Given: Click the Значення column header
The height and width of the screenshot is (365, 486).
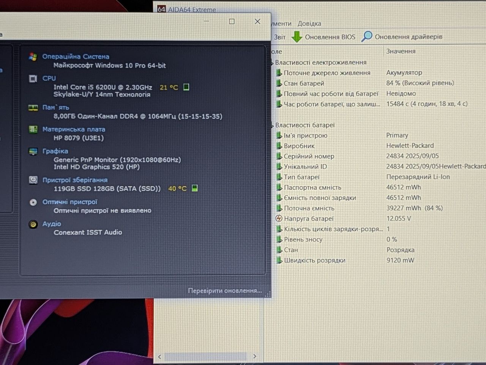Looking at the screenshot, I should pyautogui.click(x=401, y=51).
